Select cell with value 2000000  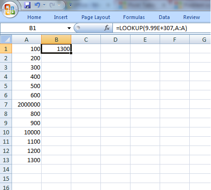point(26,104)
